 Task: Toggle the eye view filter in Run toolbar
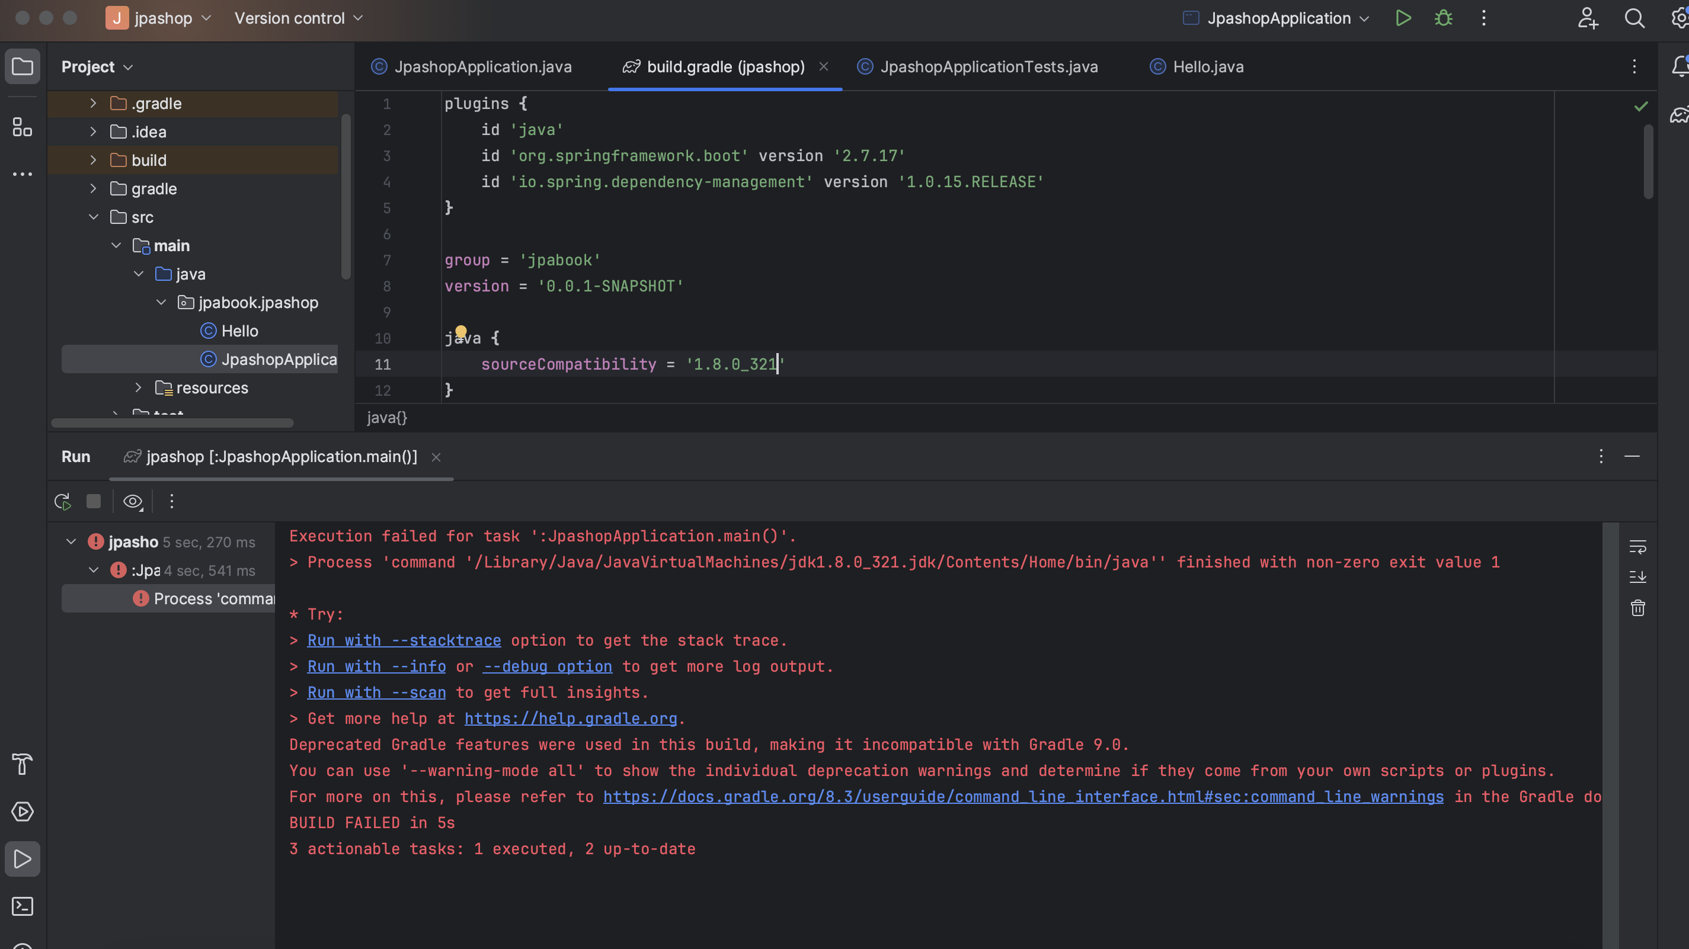pos(133,502)
